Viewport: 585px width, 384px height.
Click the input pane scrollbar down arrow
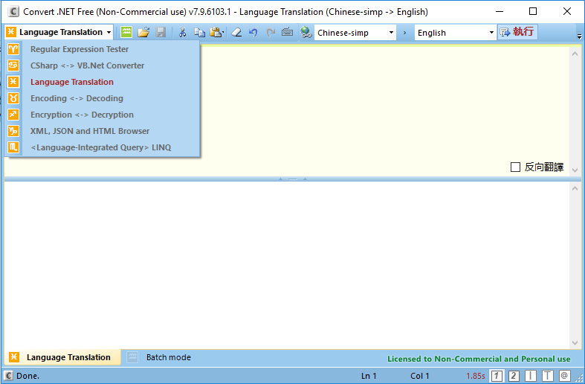[575, 170]
